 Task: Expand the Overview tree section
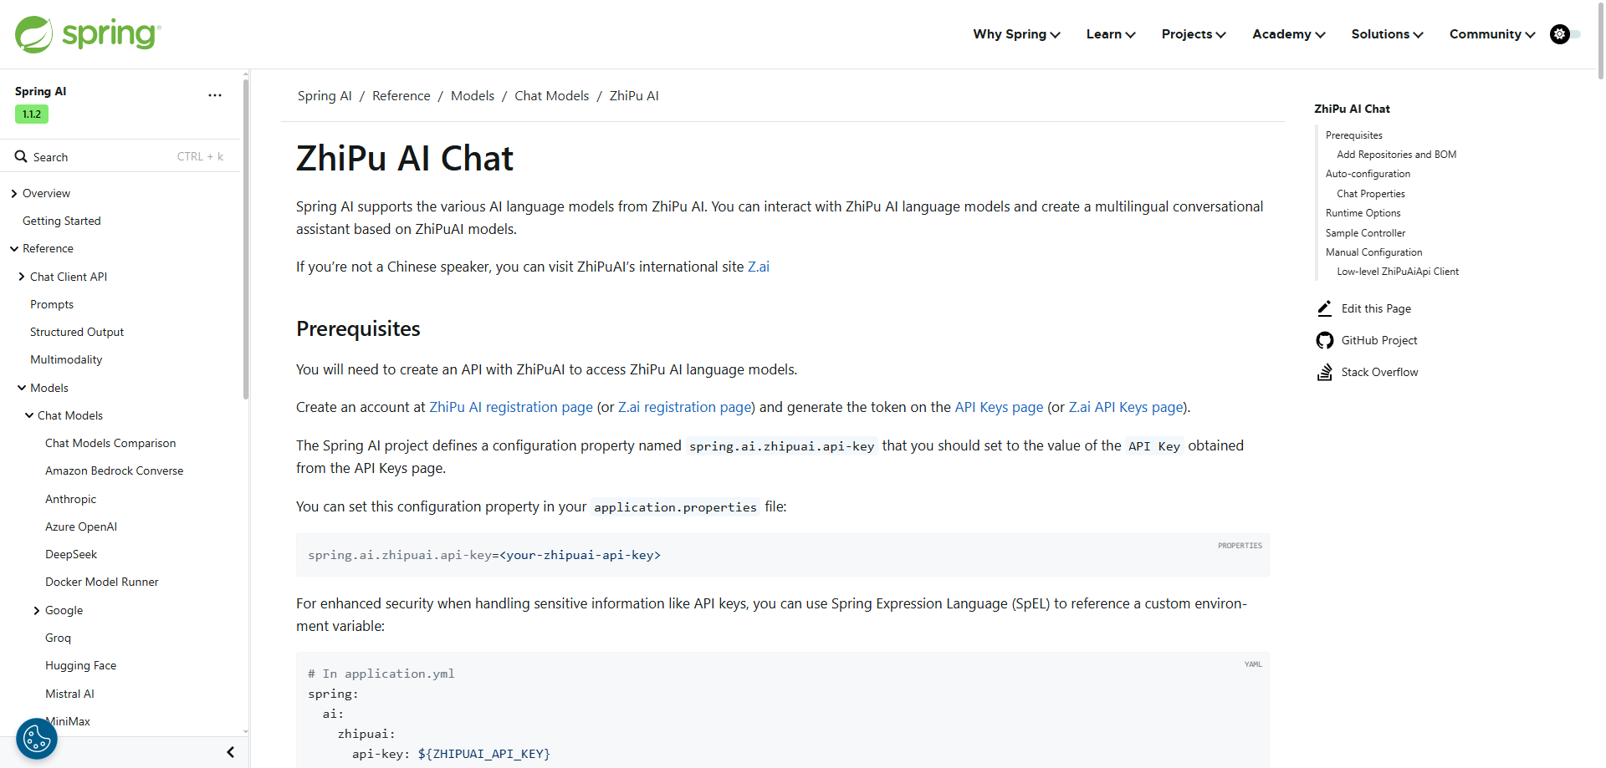pos(14,194)
